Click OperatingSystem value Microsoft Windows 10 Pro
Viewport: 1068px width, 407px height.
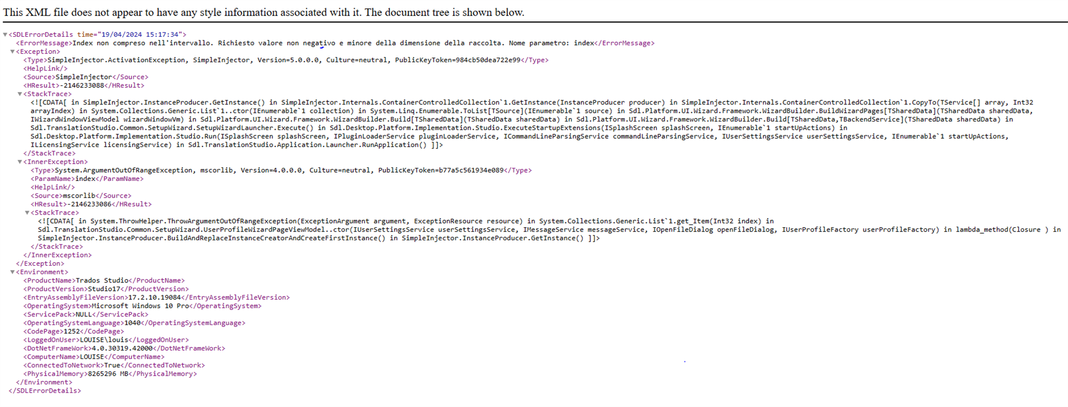pos(140,306)
